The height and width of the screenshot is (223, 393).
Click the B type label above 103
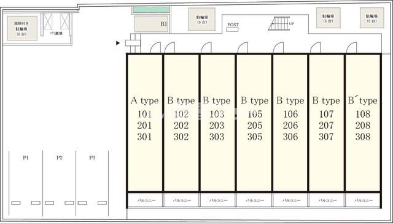coord(217,100)
